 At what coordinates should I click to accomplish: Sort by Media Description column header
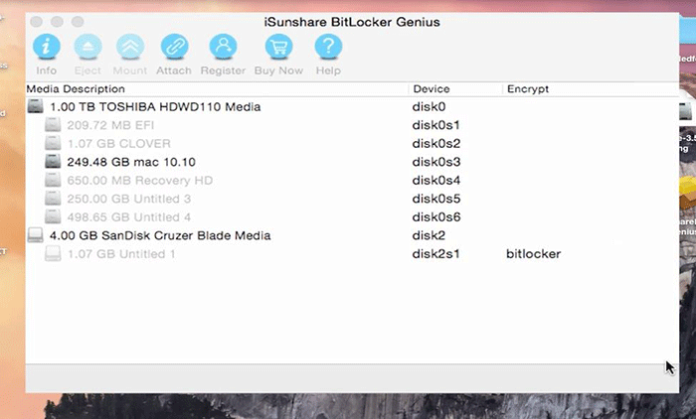[76, 89]
